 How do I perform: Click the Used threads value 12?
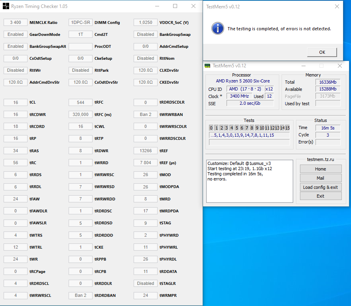coord(269,96)
